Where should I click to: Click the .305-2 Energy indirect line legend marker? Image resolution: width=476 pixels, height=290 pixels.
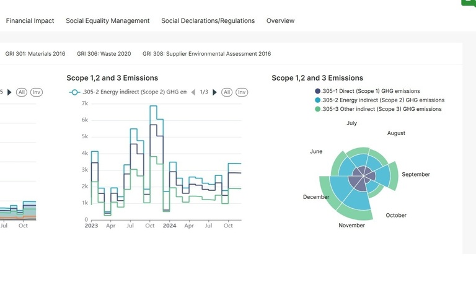pyautogui.click(x=74, y=92)
